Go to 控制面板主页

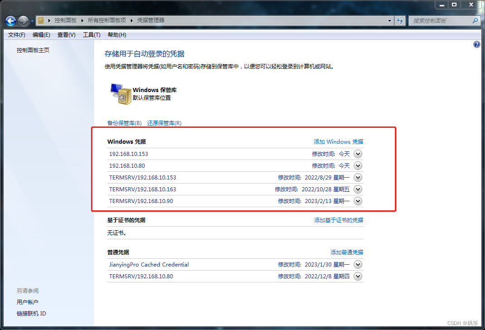(33, 50)
